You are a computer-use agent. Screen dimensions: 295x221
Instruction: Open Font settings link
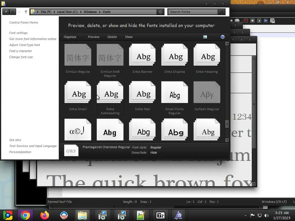point(18,33)
